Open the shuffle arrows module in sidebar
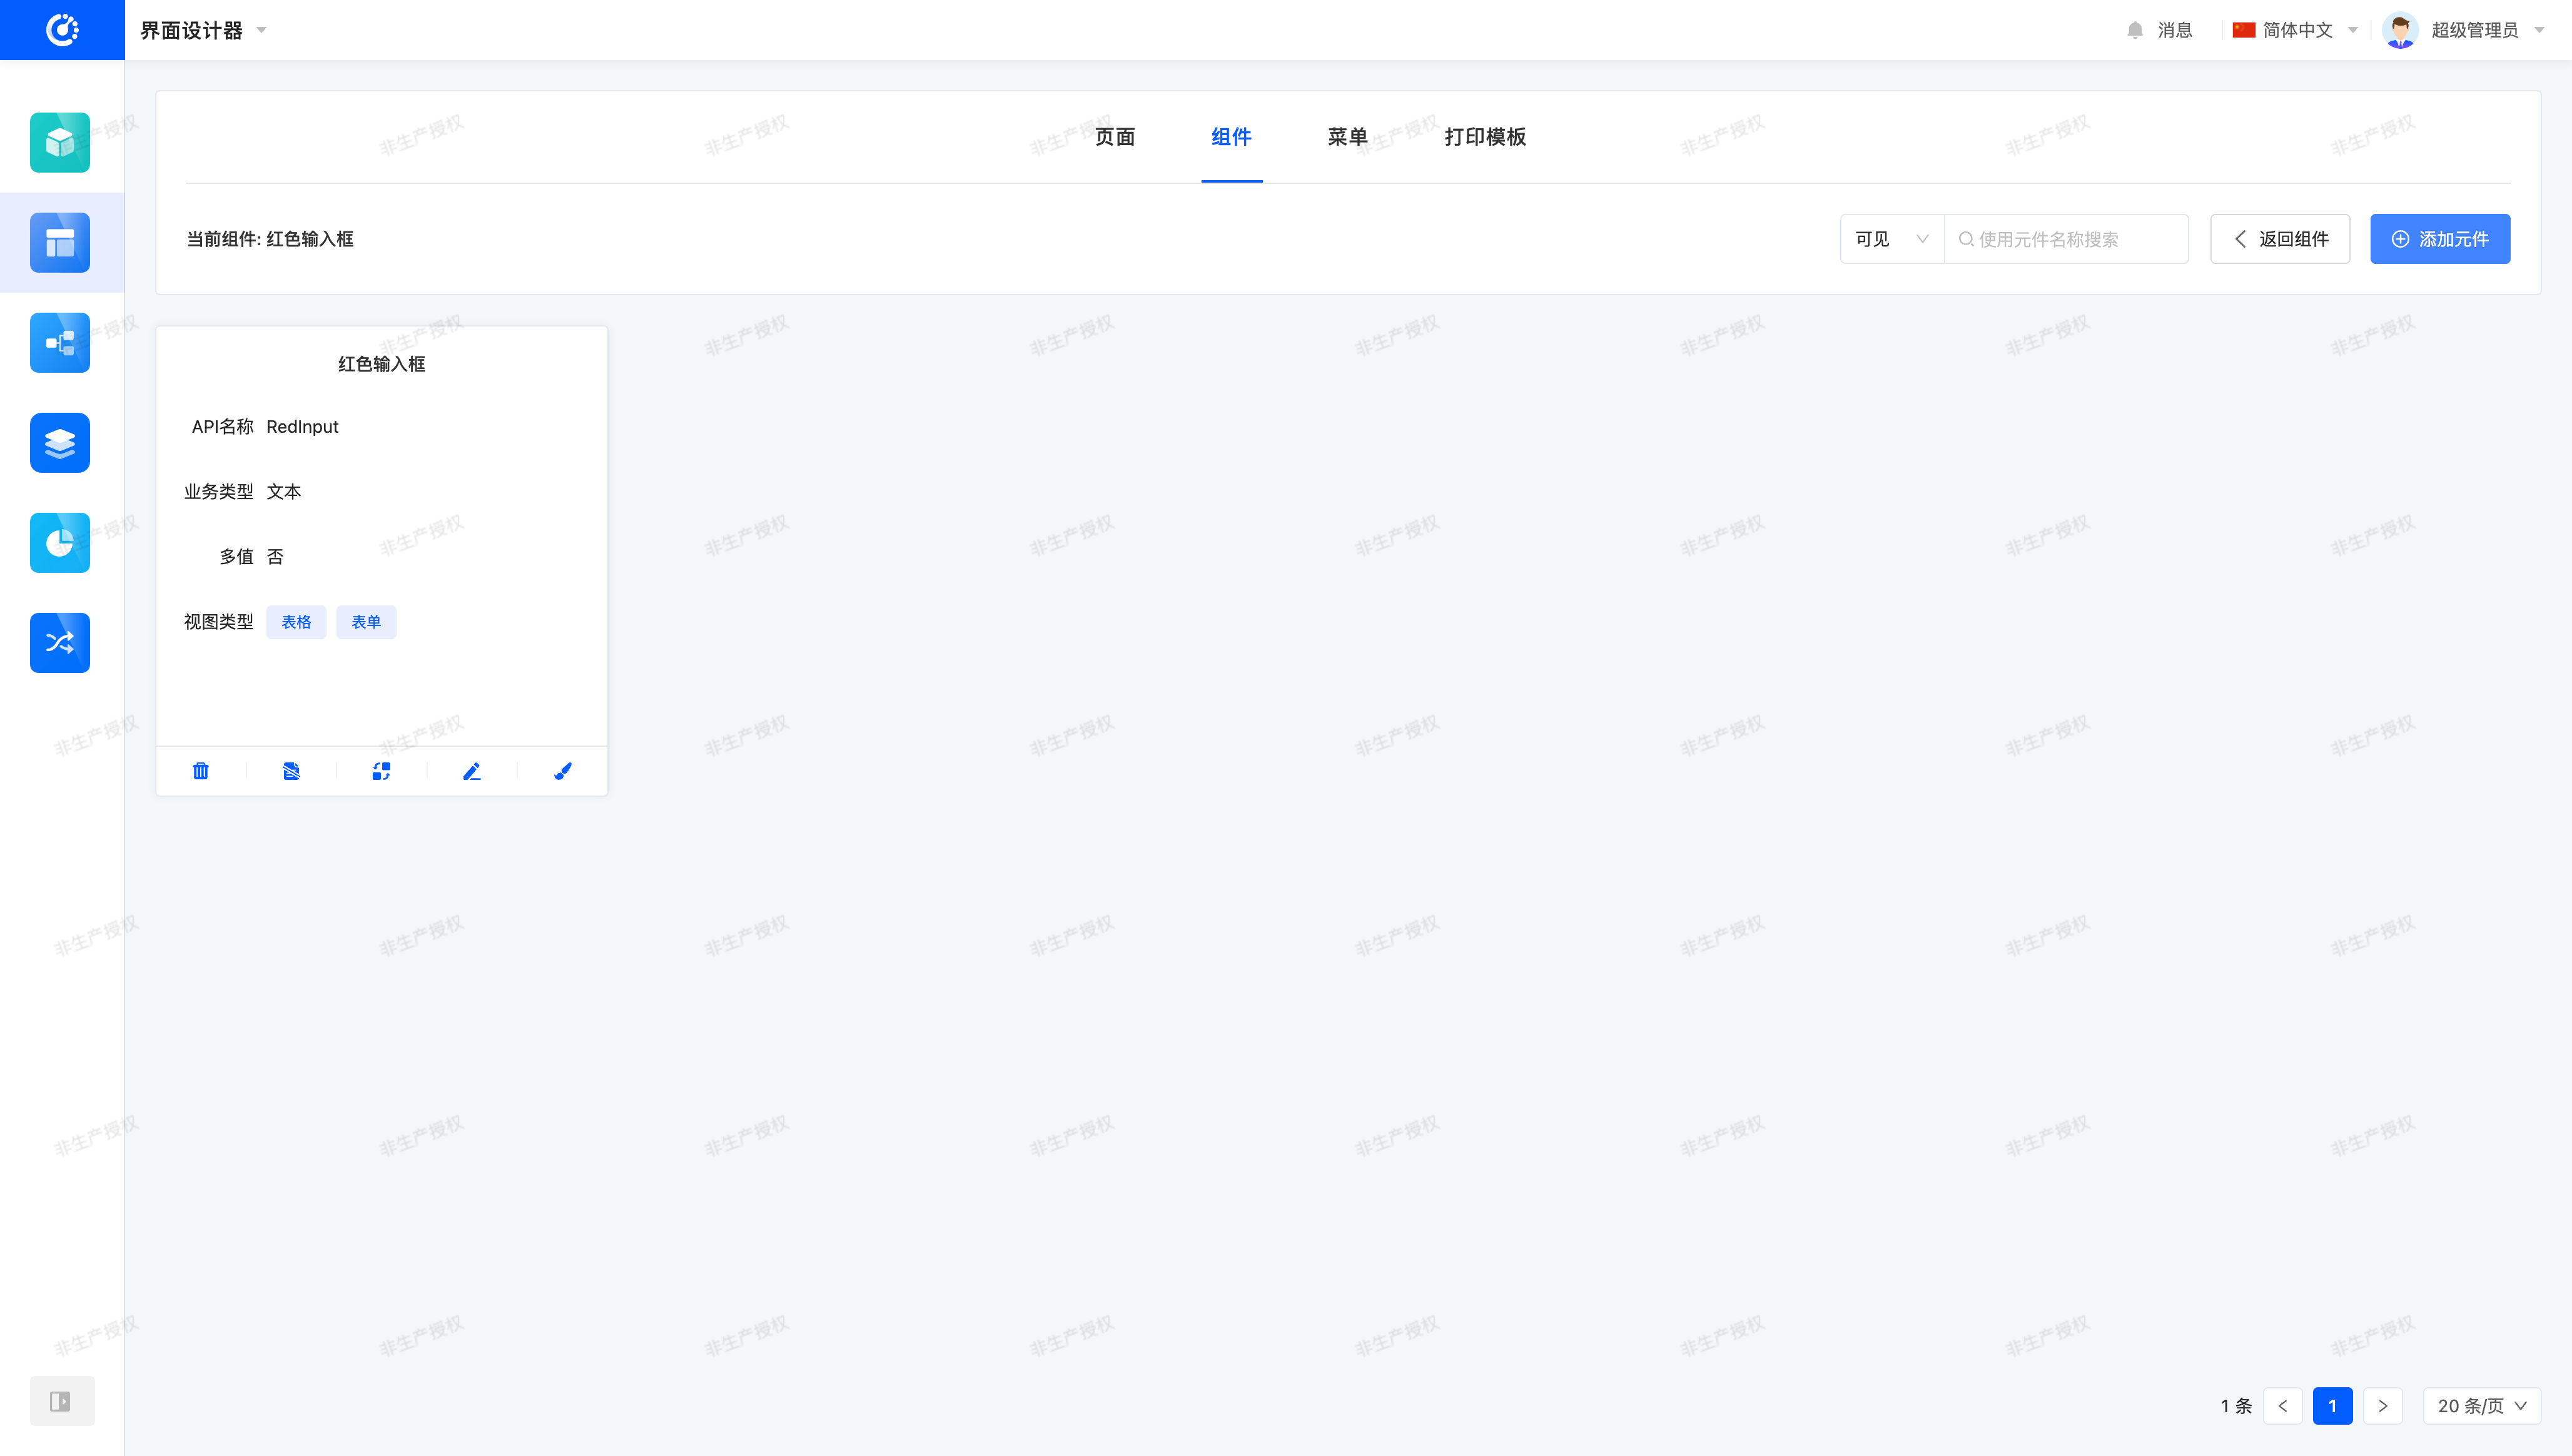Image resolution: width=2572 pixels, height=1456 pixels. tap(60, 643)
